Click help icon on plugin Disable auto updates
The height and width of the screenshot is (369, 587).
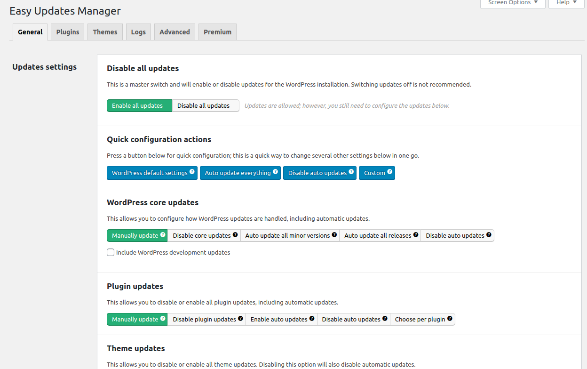(385, 319)
